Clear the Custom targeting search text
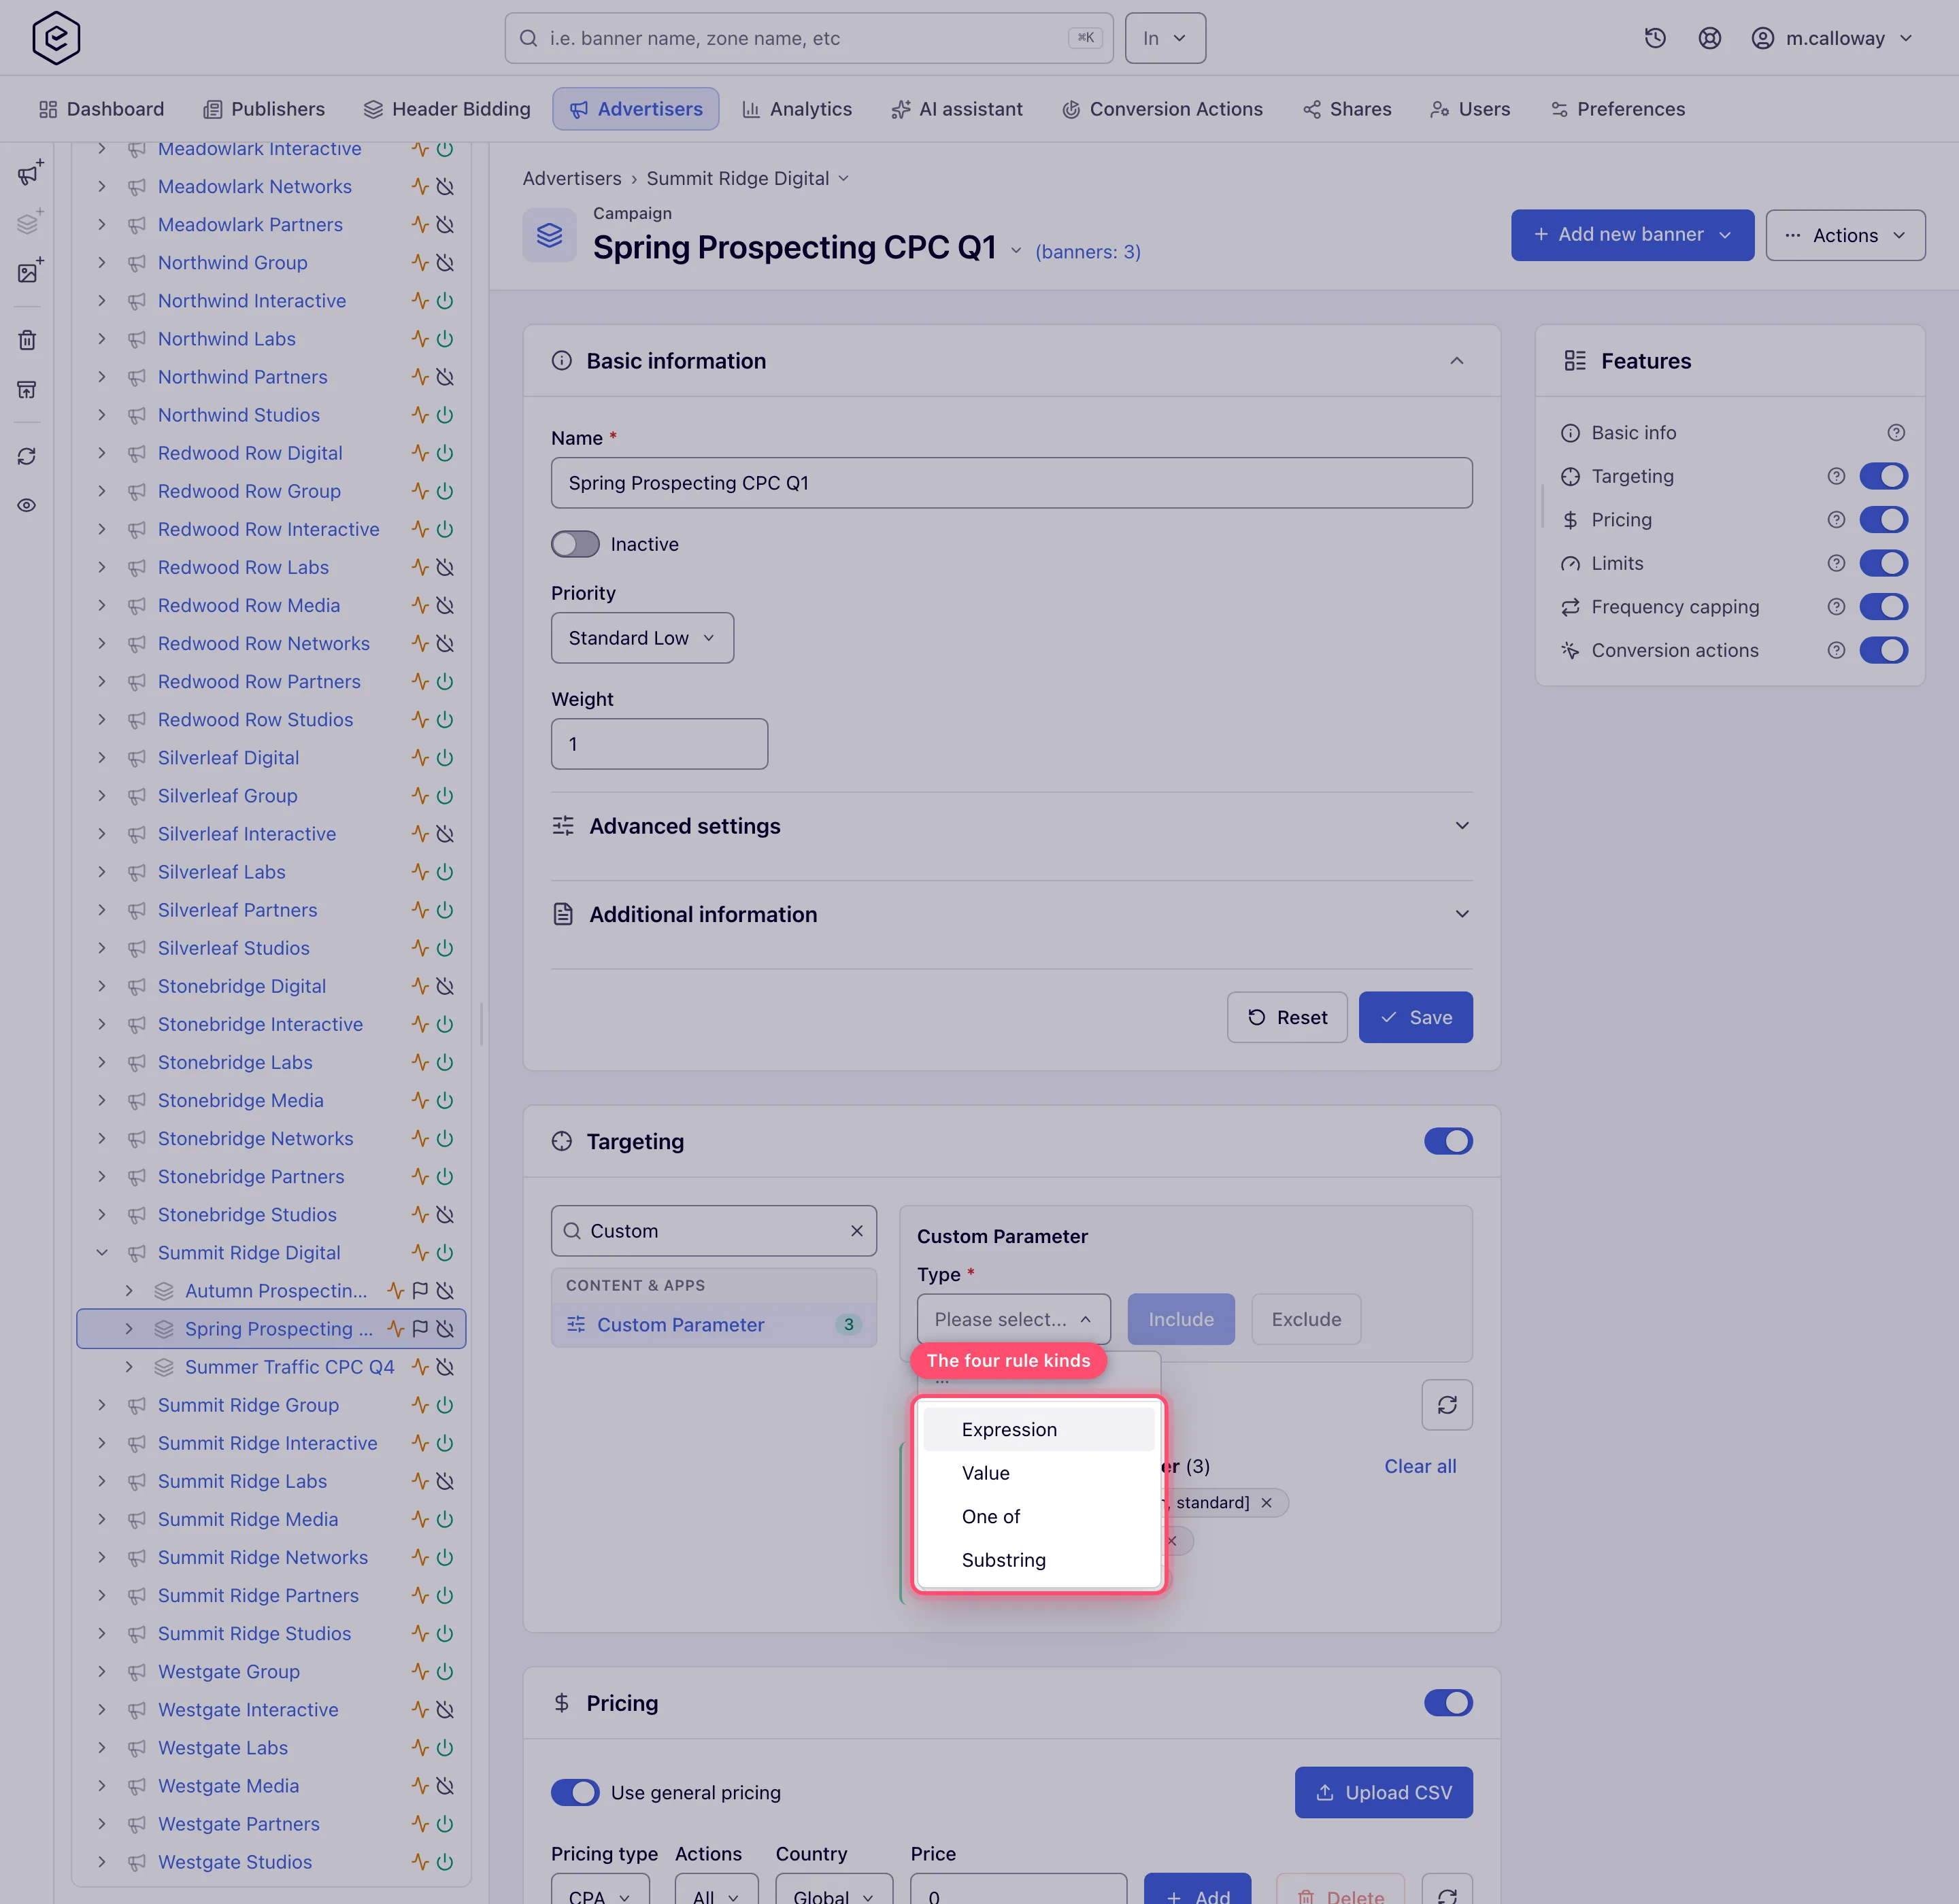1959x1904 pixels. tap(856, 1231)
